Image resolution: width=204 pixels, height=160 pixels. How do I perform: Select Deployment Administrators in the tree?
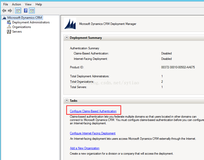click(x=31, y=22)
